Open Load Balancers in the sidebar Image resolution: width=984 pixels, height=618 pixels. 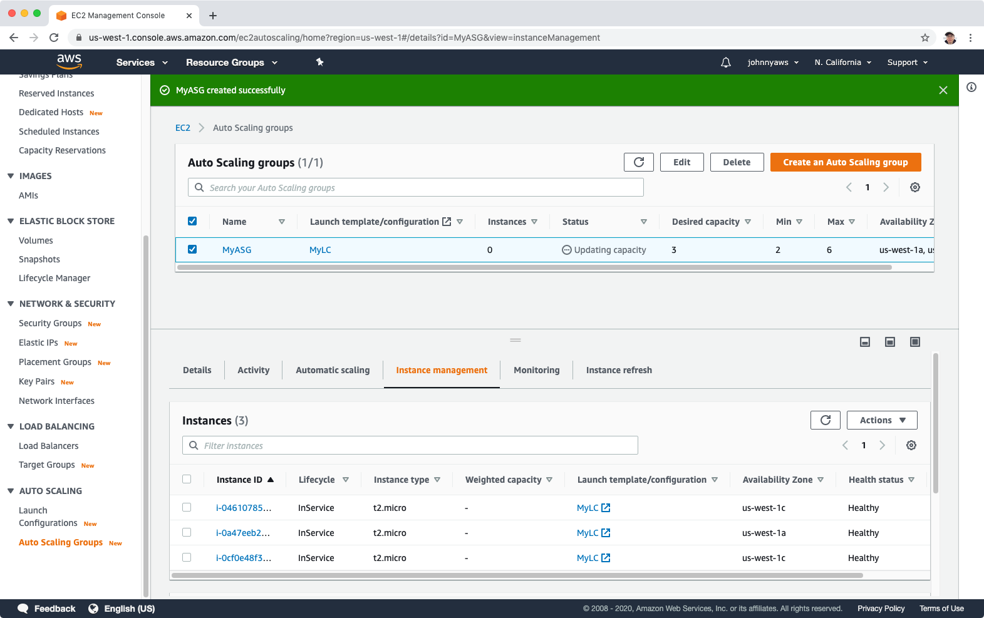(x=49, y=446)
